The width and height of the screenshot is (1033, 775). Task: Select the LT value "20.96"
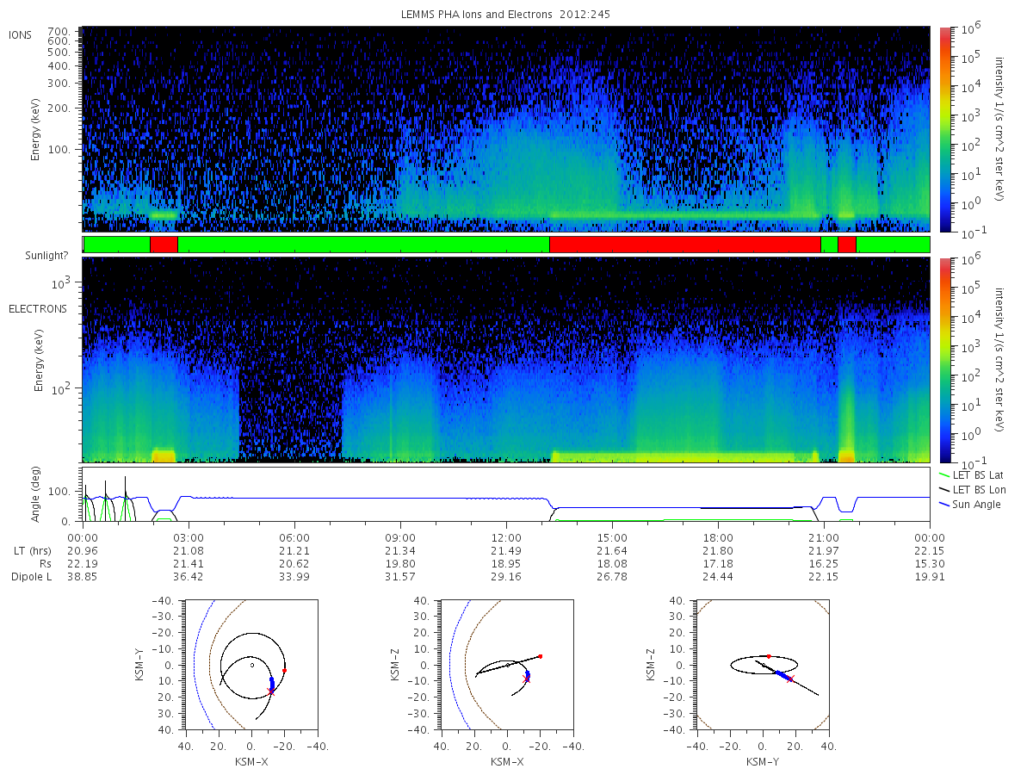pos(82,549)
